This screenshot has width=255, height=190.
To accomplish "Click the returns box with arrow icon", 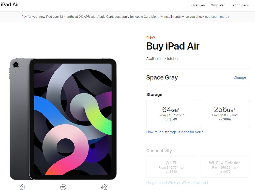I will click(x=105, y=187).
